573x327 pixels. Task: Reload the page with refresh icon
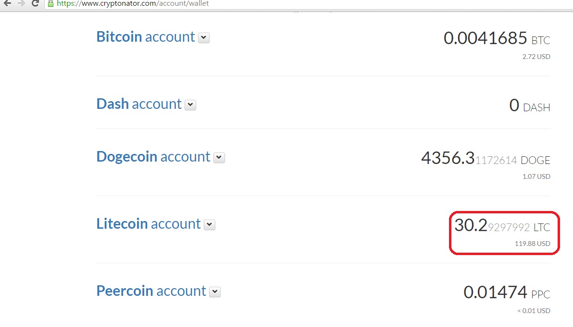point(35,3)
